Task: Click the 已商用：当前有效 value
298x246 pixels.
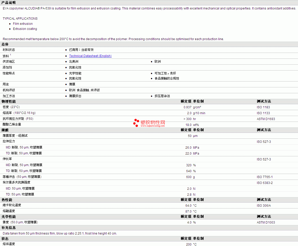Action: (x=81, y=50)
